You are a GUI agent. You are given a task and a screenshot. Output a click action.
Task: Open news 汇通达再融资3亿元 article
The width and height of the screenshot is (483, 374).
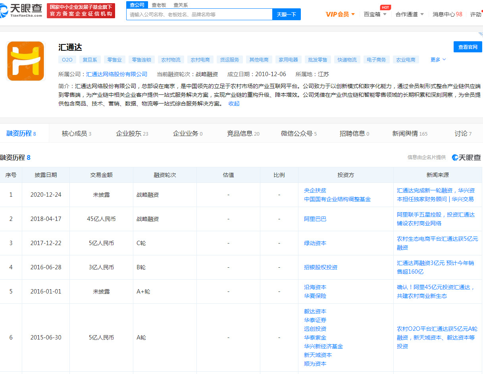coord(435,267)
